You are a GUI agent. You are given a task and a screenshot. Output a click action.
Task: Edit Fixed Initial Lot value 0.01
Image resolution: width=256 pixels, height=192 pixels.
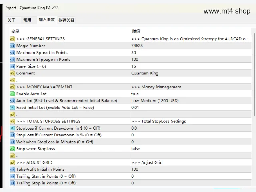[191, 108]
